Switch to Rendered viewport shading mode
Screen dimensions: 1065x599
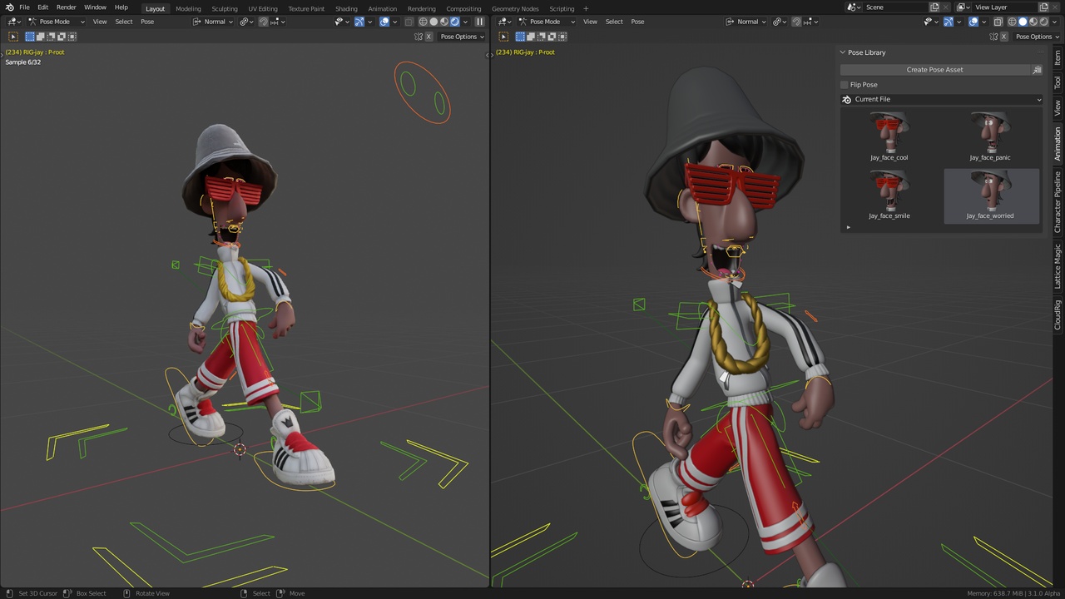[455, 22]
